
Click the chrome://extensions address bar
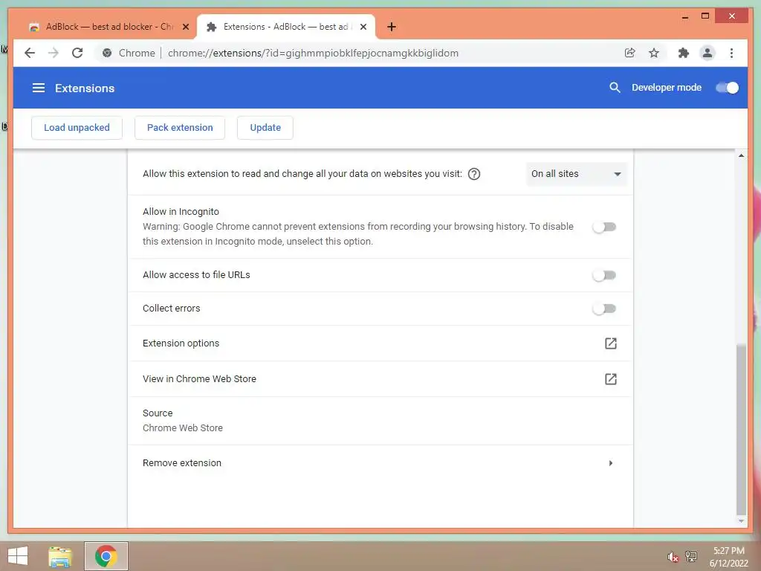click(x=313, y=53)
